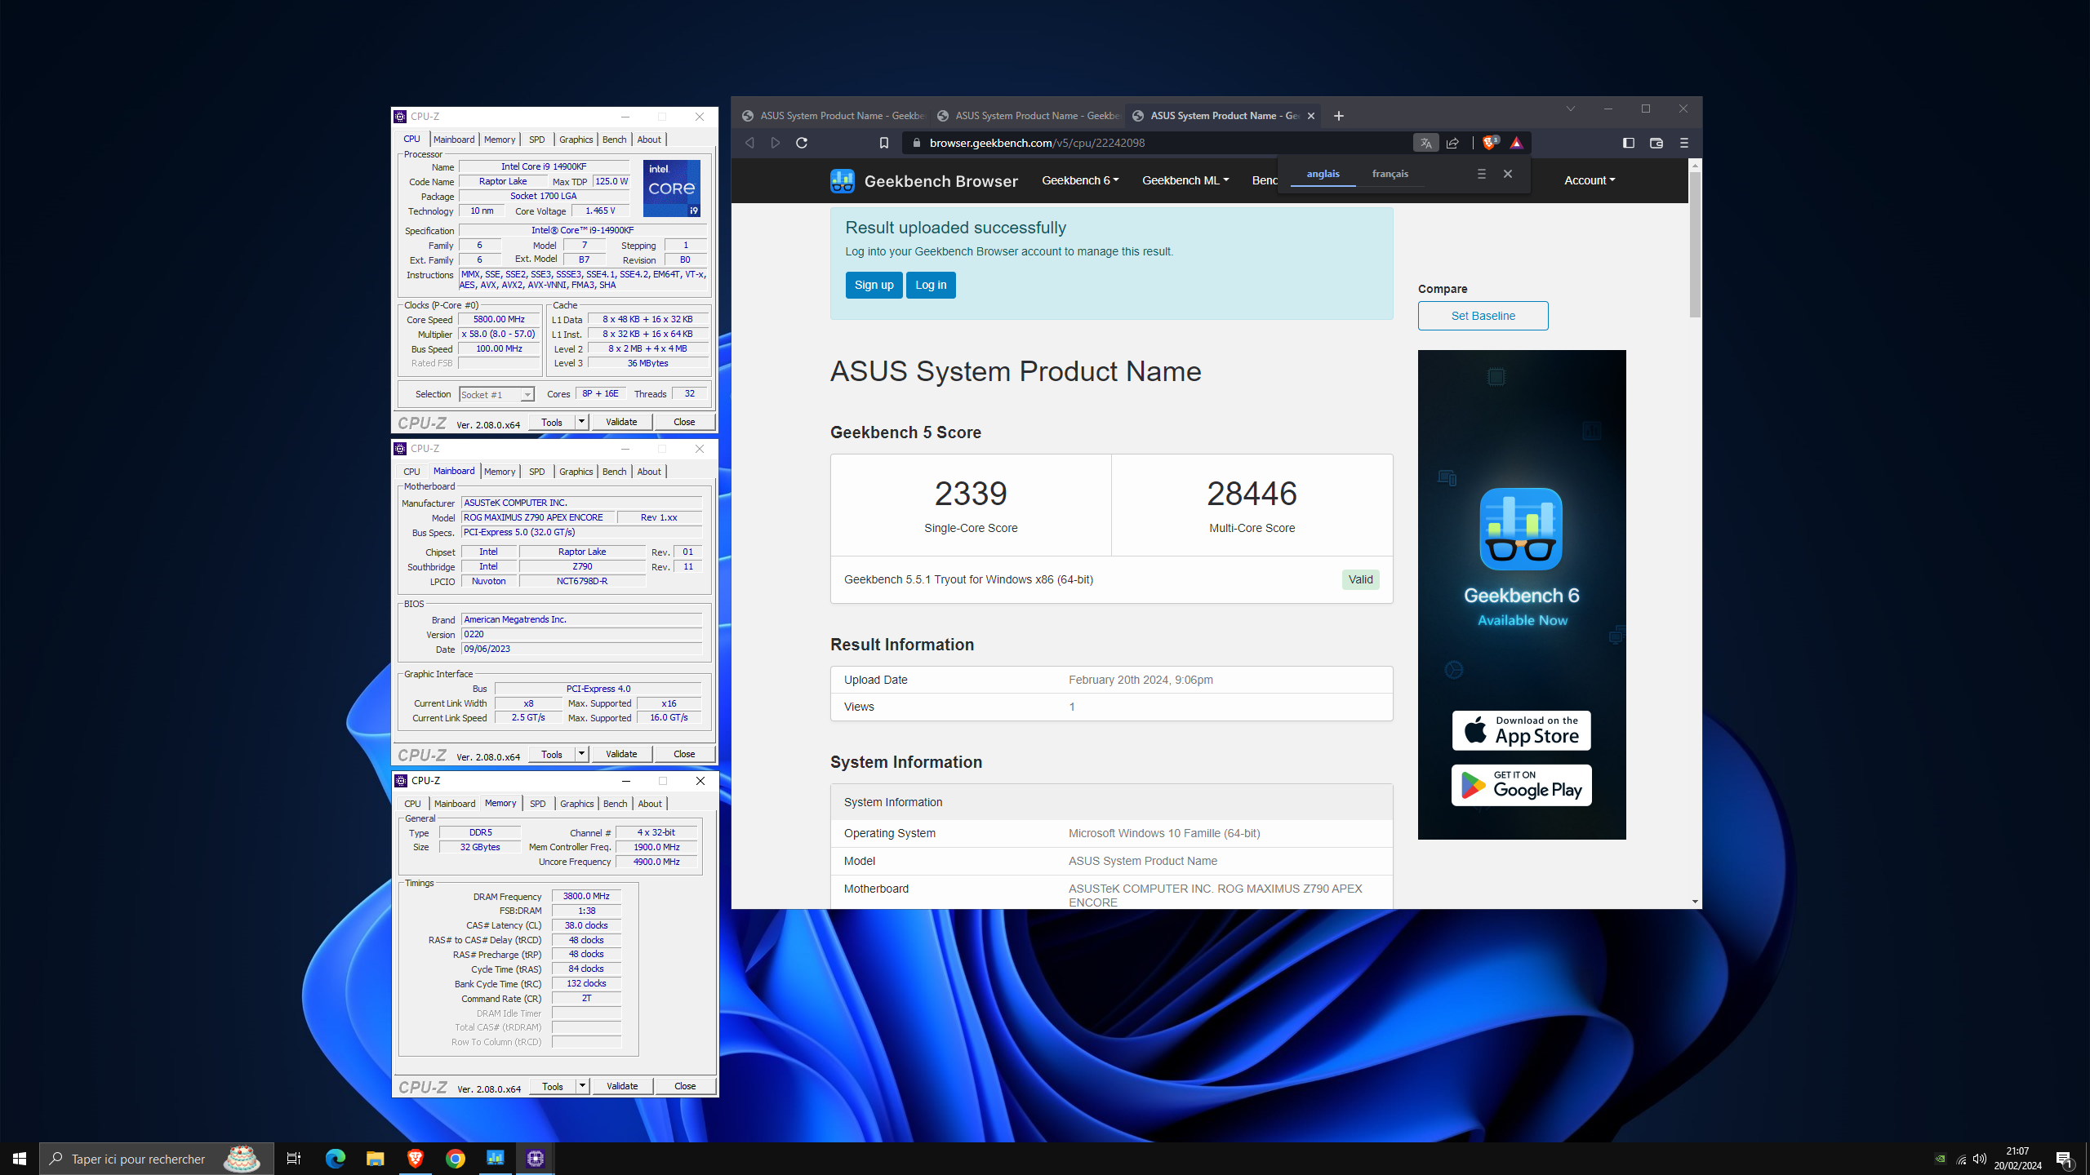Click the Set Baseline button
Image resolution: width=2090 pixels, height=1175 pixels.
1483,316
